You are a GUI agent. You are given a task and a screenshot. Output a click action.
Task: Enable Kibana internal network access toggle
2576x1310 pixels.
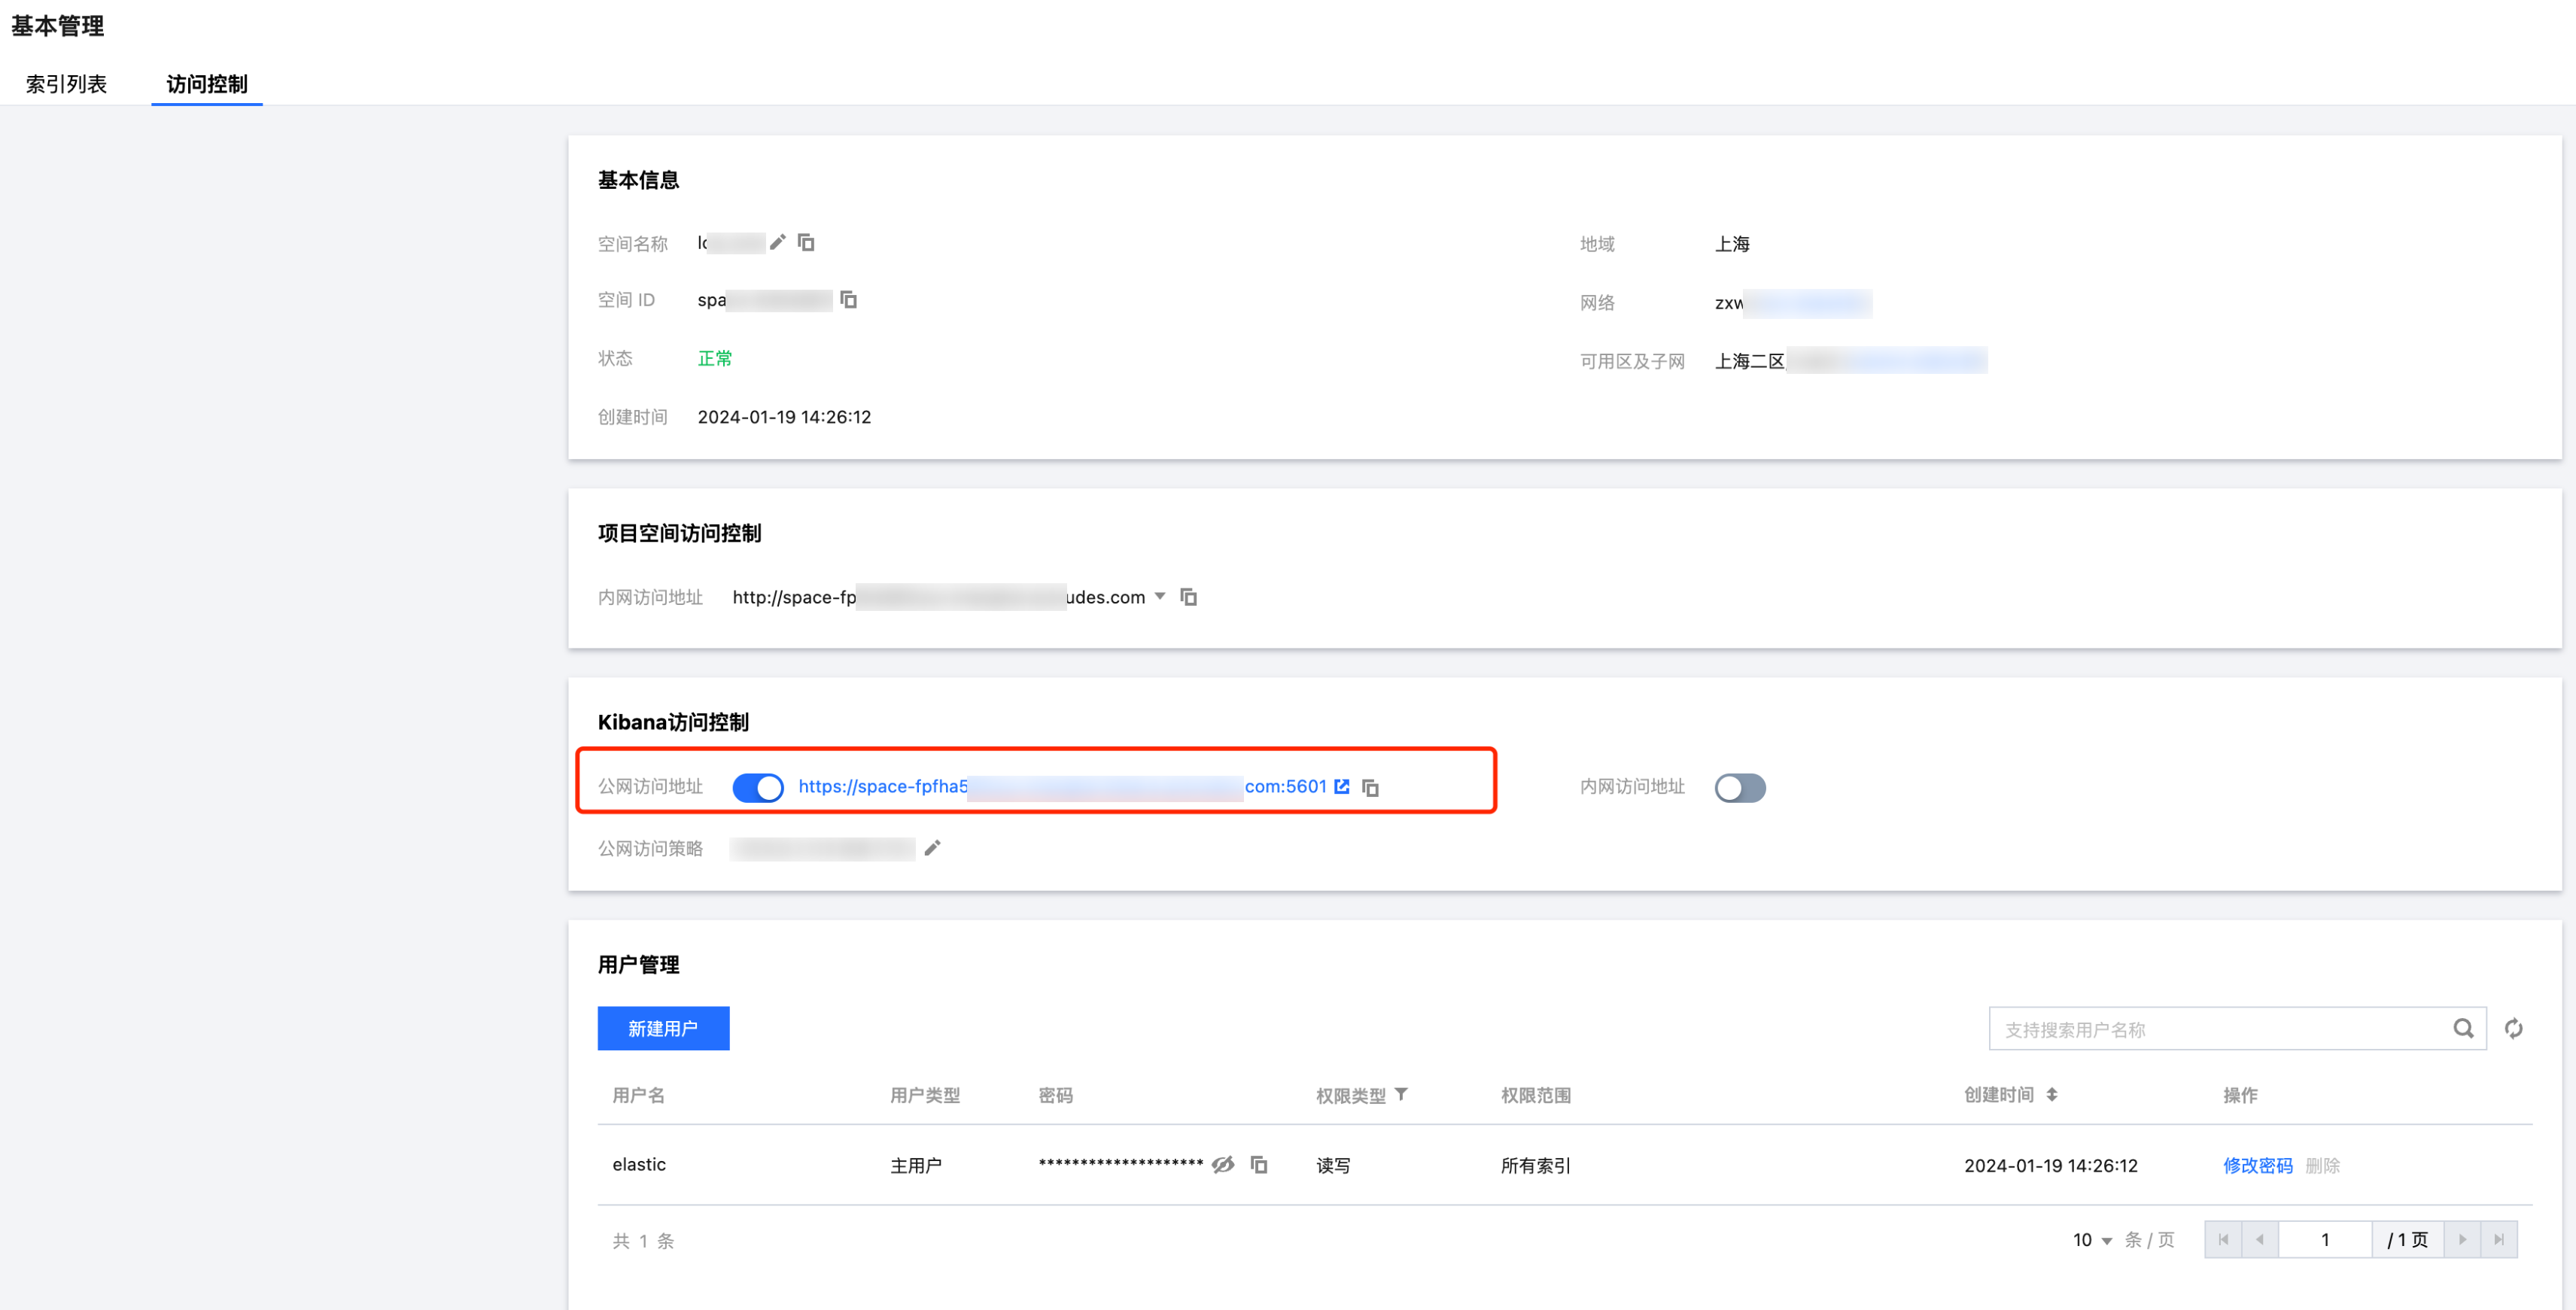coord(1740,788)
